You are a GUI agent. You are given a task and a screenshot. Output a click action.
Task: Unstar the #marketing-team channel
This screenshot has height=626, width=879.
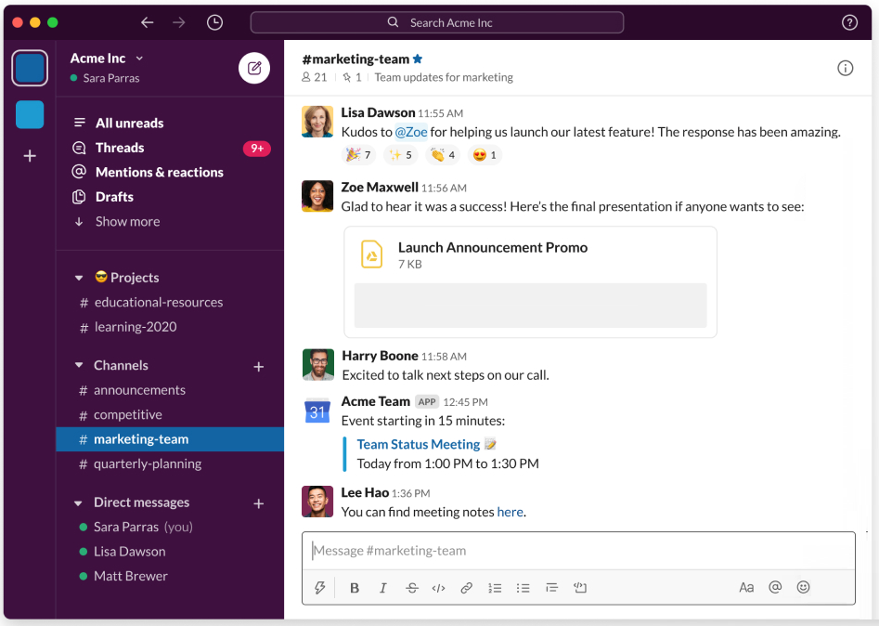(418, 59)
